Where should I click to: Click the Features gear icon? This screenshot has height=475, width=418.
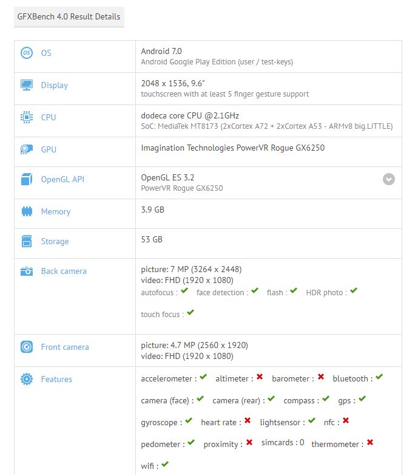[27, 379]
